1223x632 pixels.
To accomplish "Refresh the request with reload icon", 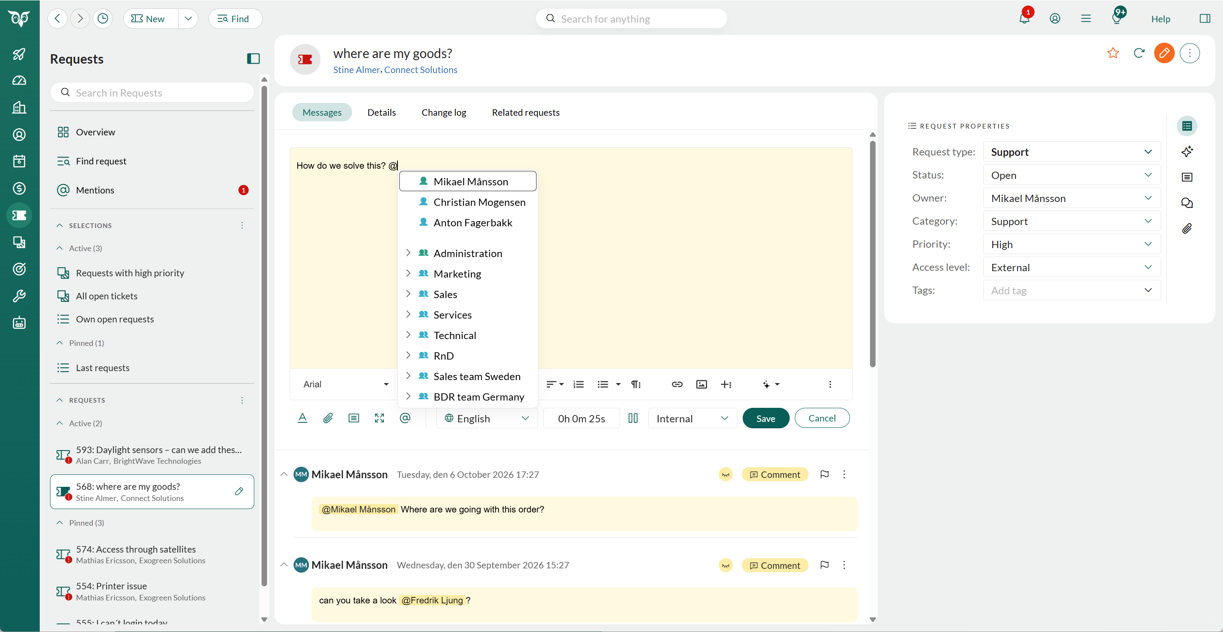I will tap(1139, 53).
